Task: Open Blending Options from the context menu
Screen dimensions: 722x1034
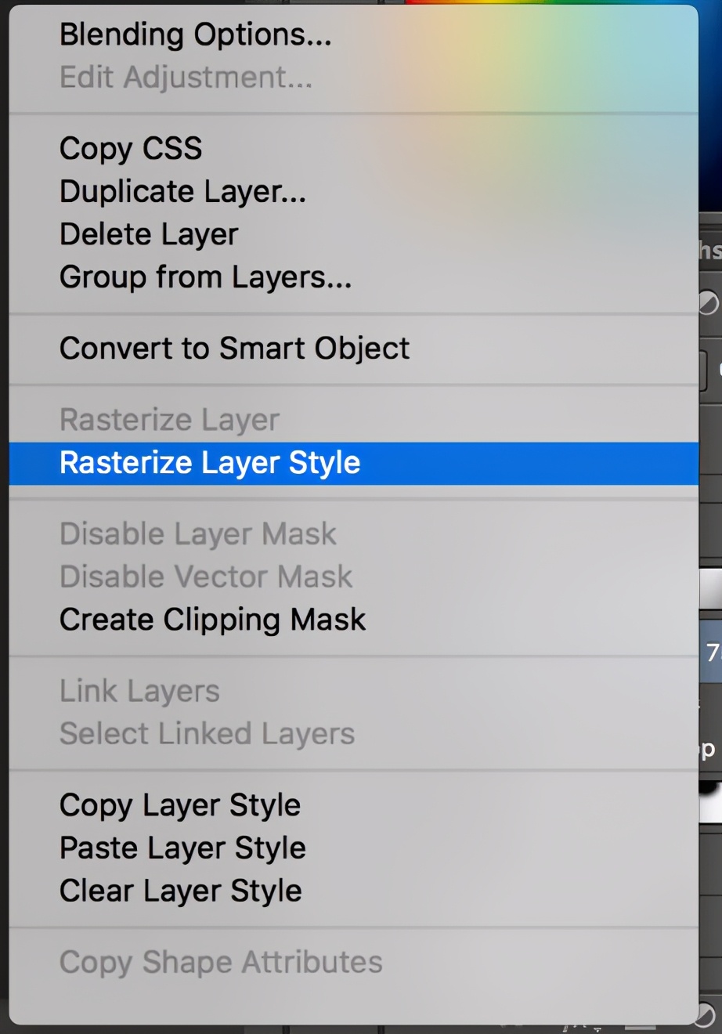Action: point(195,34)
